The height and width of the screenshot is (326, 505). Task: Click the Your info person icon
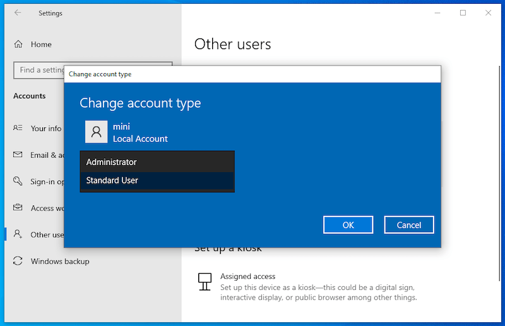[18, 128]
